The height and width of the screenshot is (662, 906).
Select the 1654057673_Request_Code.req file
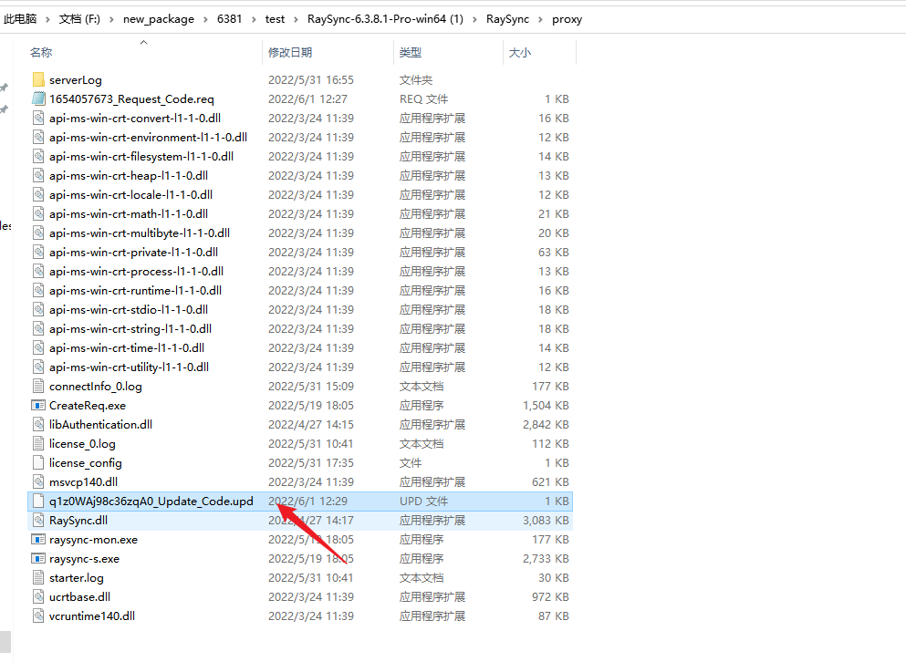(132, 98)
